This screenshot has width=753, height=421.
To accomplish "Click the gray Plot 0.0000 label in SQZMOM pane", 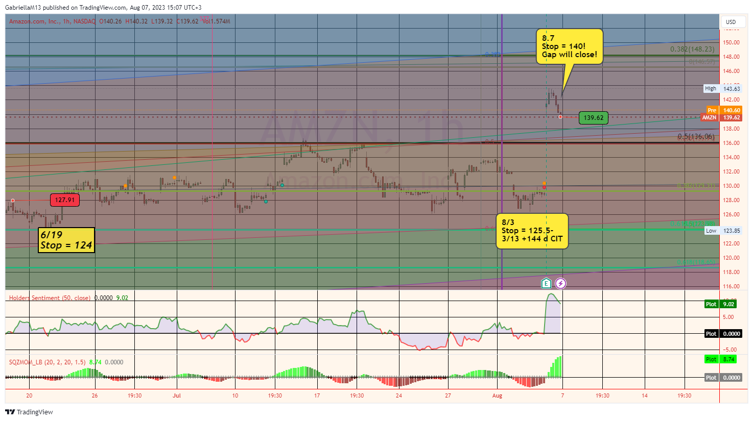I will coord(723,378).
